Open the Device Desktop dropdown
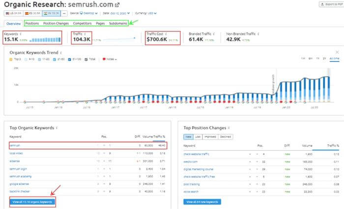The image size is (344, 209). (x=88, y=13)
